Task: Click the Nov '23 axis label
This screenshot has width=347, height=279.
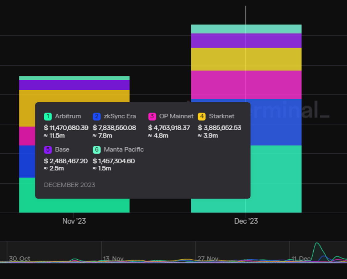Action: point(74,221)
